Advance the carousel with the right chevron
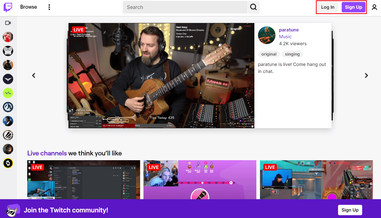381x218 pixels. point(366,75)
